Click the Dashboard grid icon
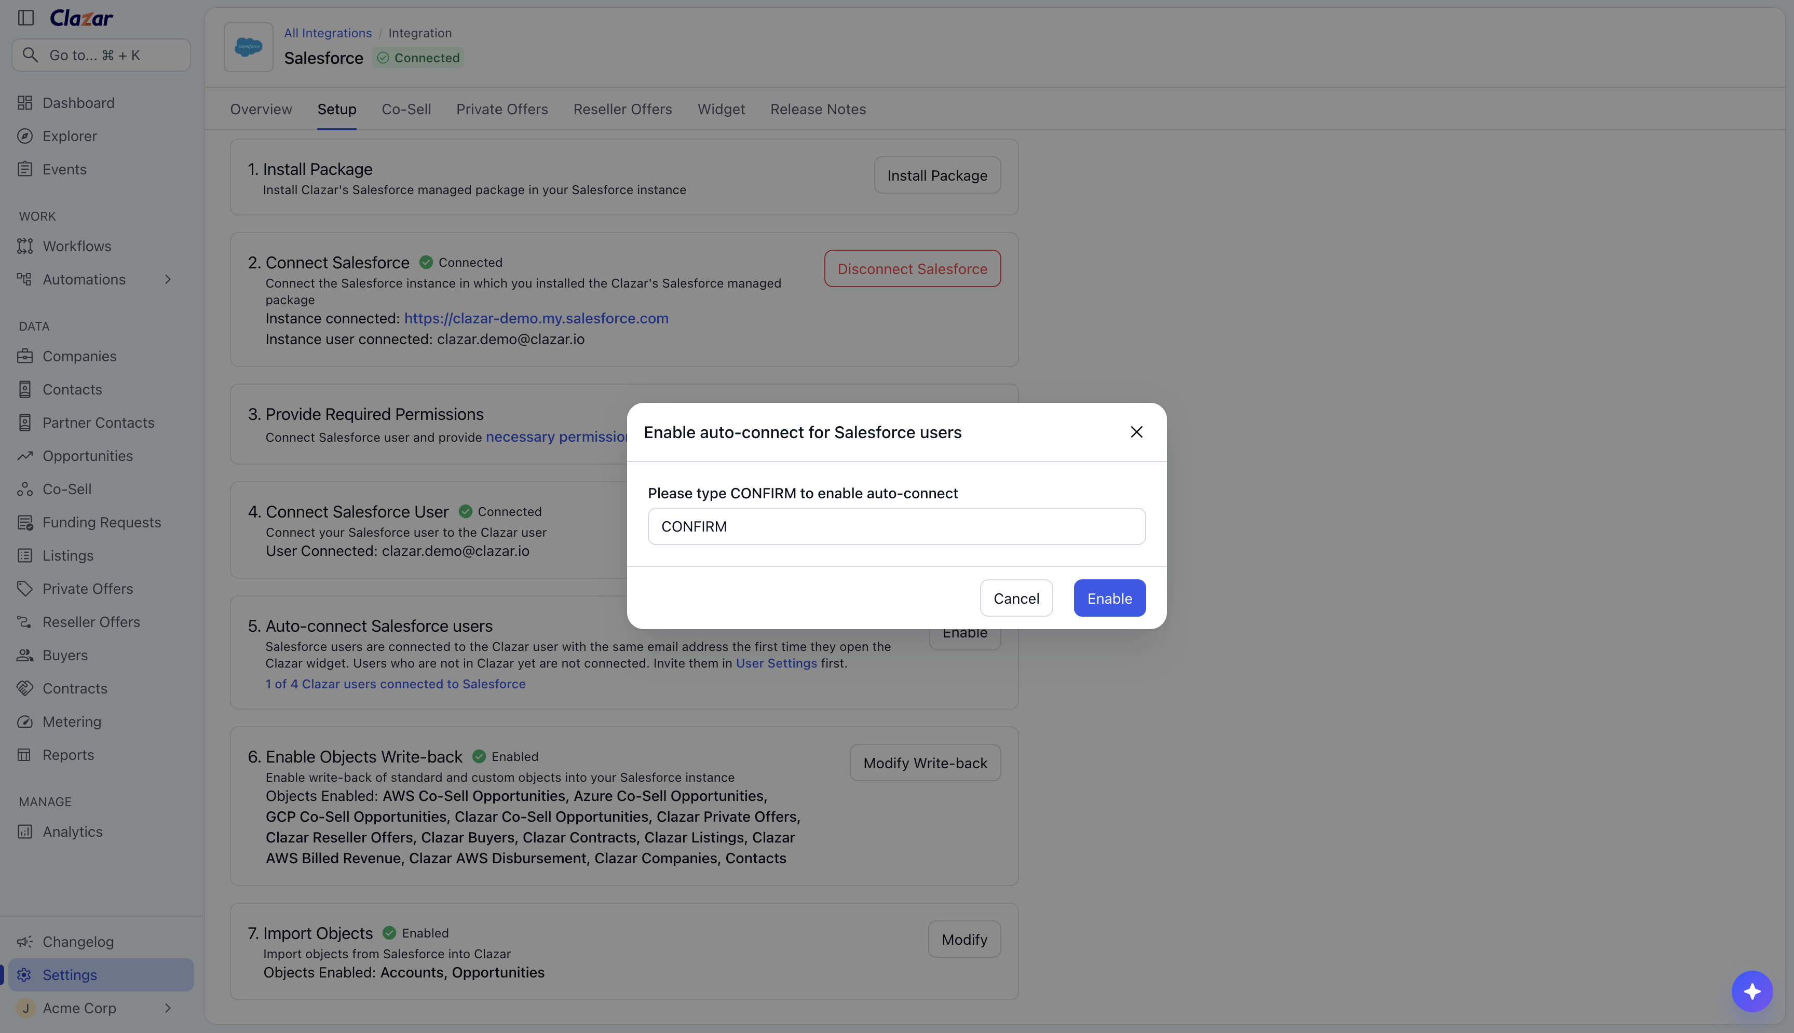The height and width of the screenshot is (1033, 1794). tap(25, 103)
